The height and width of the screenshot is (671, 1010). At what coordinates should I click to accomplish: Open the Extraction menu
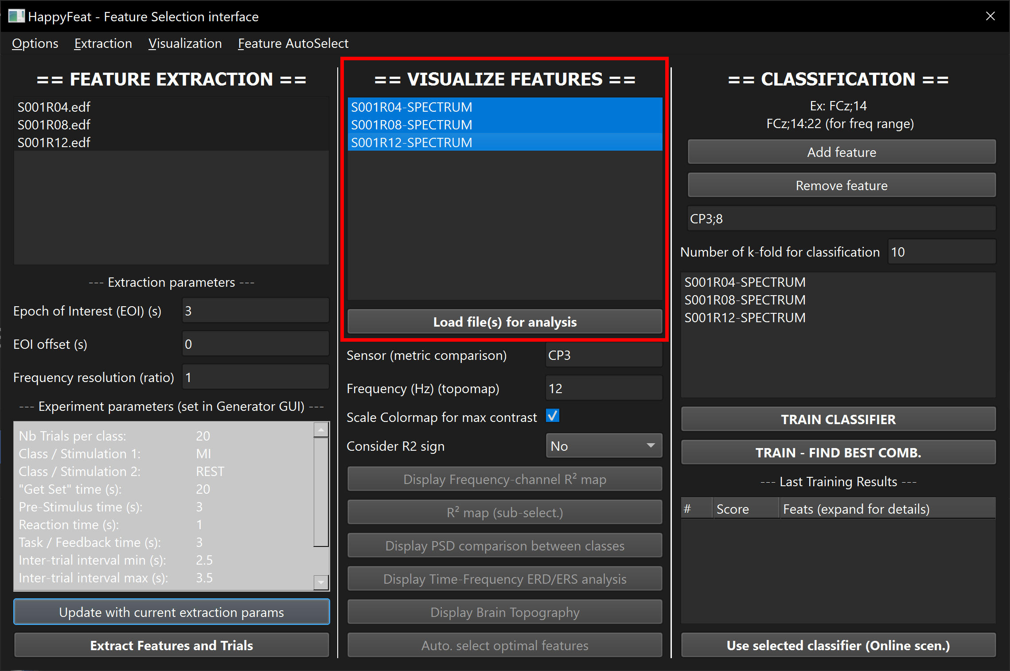tap(103, 43)
